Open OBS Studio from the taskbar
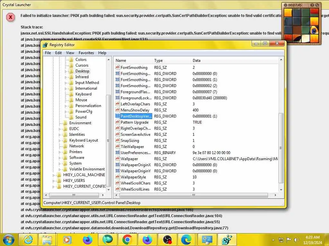 click(x=167, y=240)
